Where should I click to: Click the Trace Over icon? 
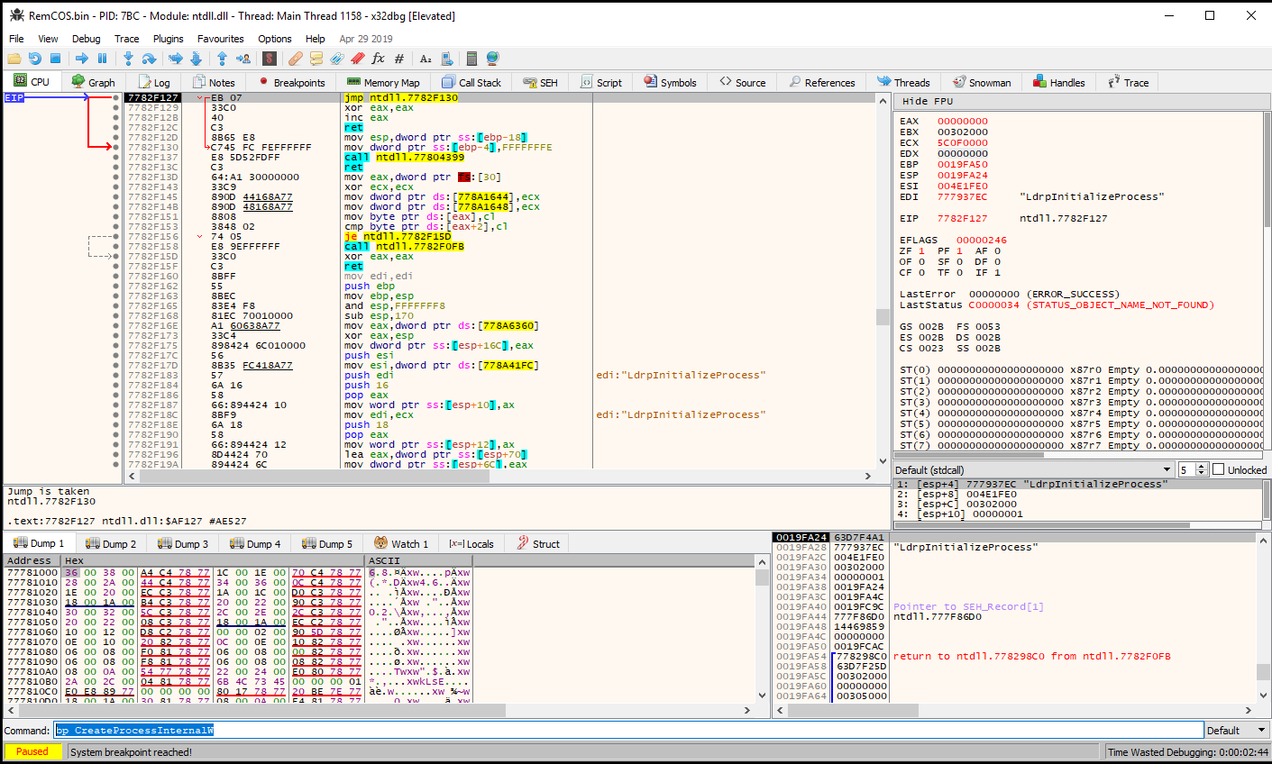[196, 59]
